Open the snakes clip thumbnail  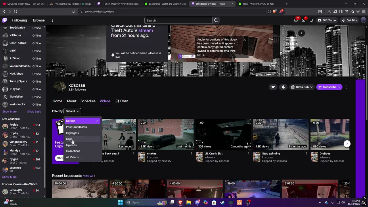click(x=166, y=134)
